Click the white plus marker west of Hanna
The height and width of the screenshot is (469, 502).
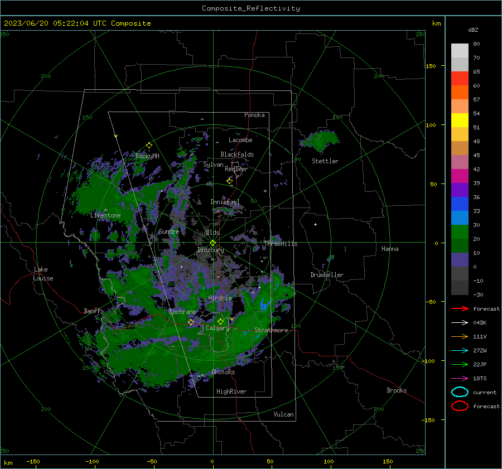point(315,224)
